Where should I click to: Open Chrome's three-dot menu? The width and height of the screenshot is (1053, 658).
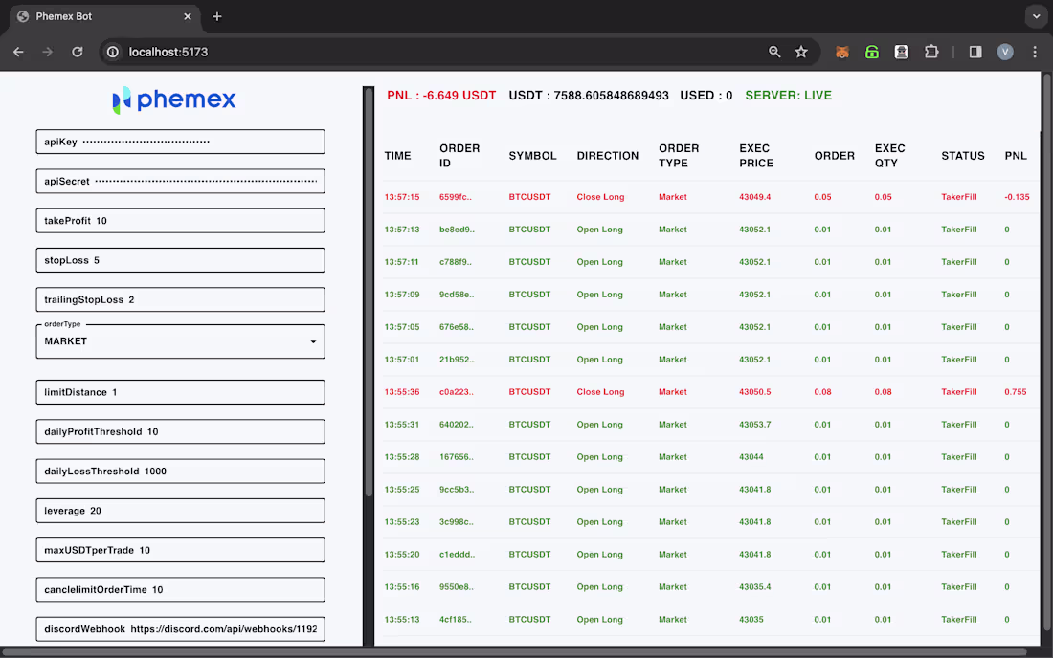pos(1035,52)
